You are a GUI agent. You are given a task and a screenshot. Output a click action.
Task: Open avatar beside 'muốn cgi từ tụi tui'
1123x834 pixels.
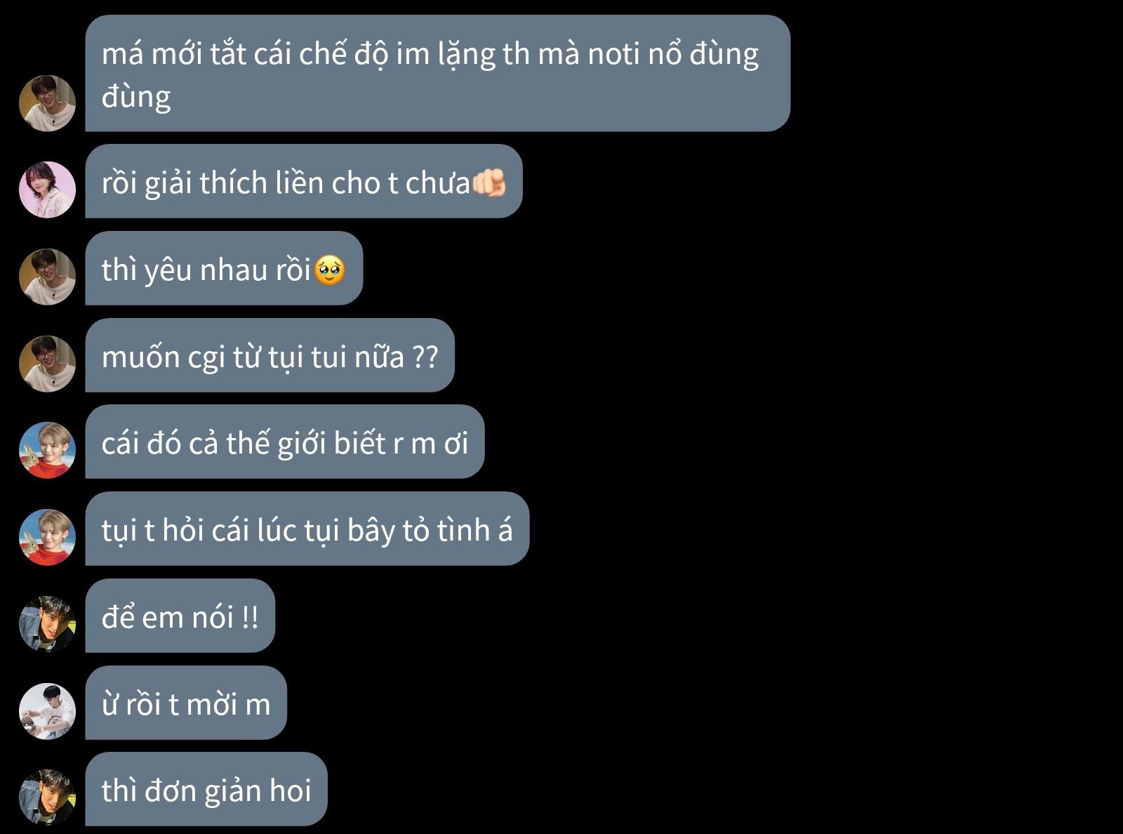(47, 364)
